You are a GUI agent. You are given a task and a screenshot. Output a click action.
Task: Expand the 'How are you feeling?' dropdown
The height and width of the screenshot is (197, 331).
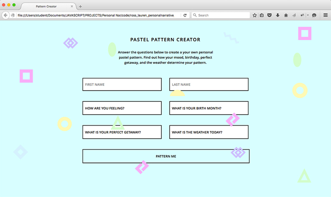[122, 108]
